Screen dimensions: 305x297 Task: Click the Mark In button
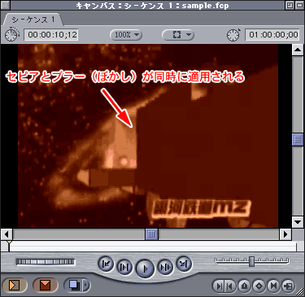pos(219,286)
